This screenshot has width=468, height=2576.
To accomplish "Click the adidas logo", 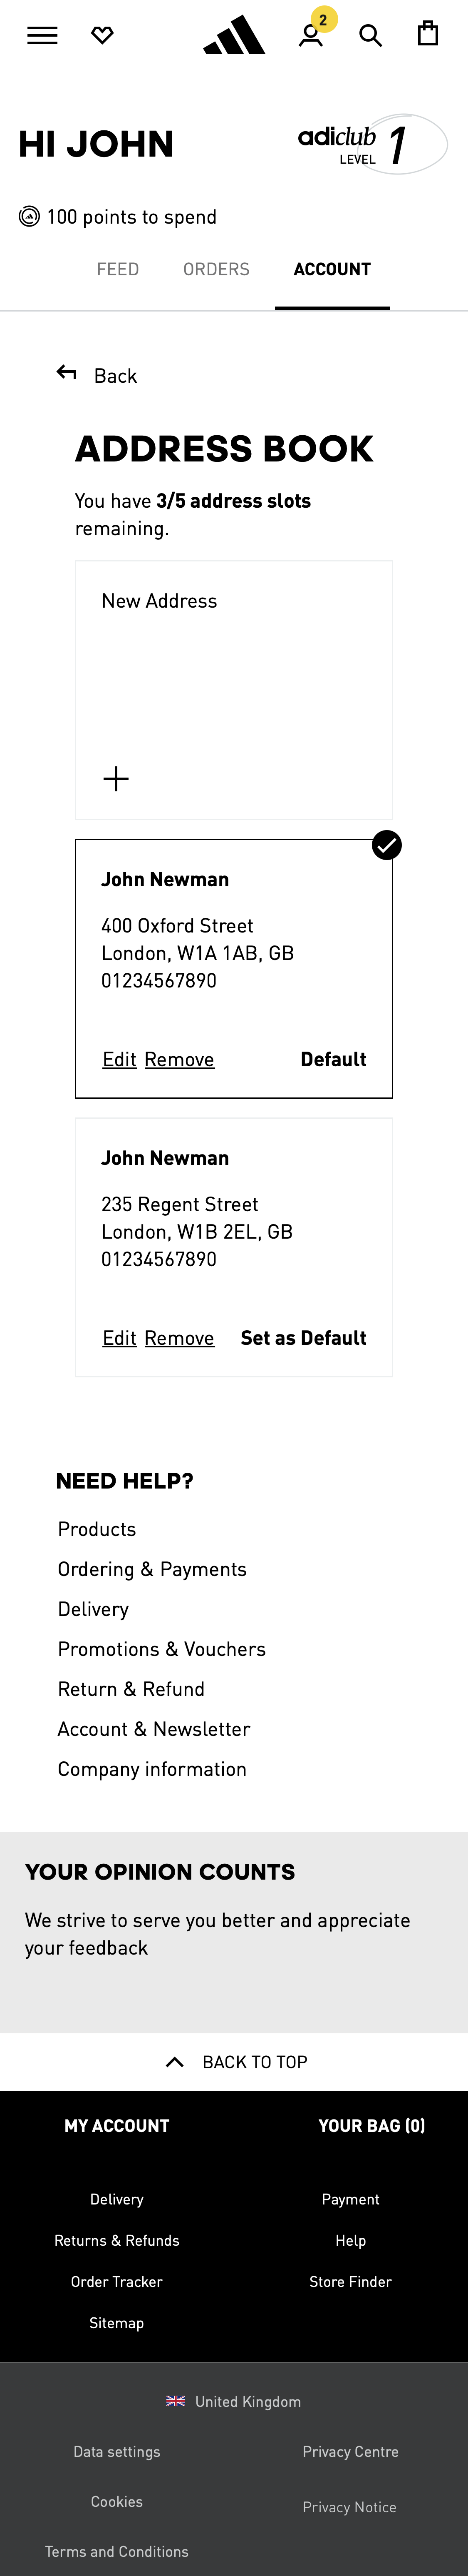I will (233, 35).
